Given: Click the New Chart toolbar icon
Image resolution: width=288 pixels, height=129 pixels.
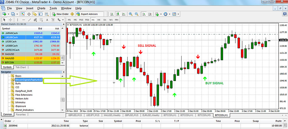Looking at the screenshot, I should tap(4, 14).
